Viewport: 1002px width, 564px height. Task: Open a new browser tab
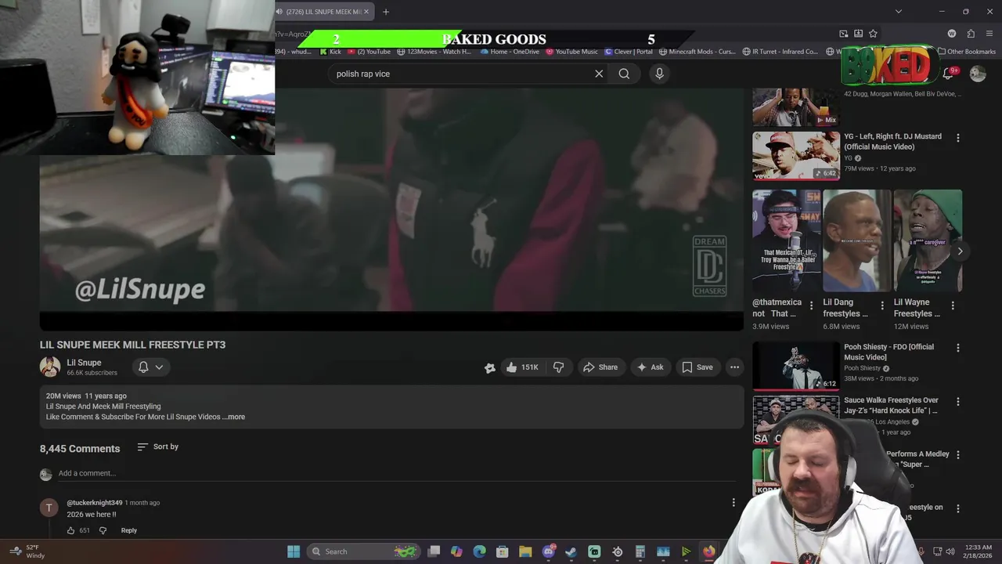[x=385, y=12]
